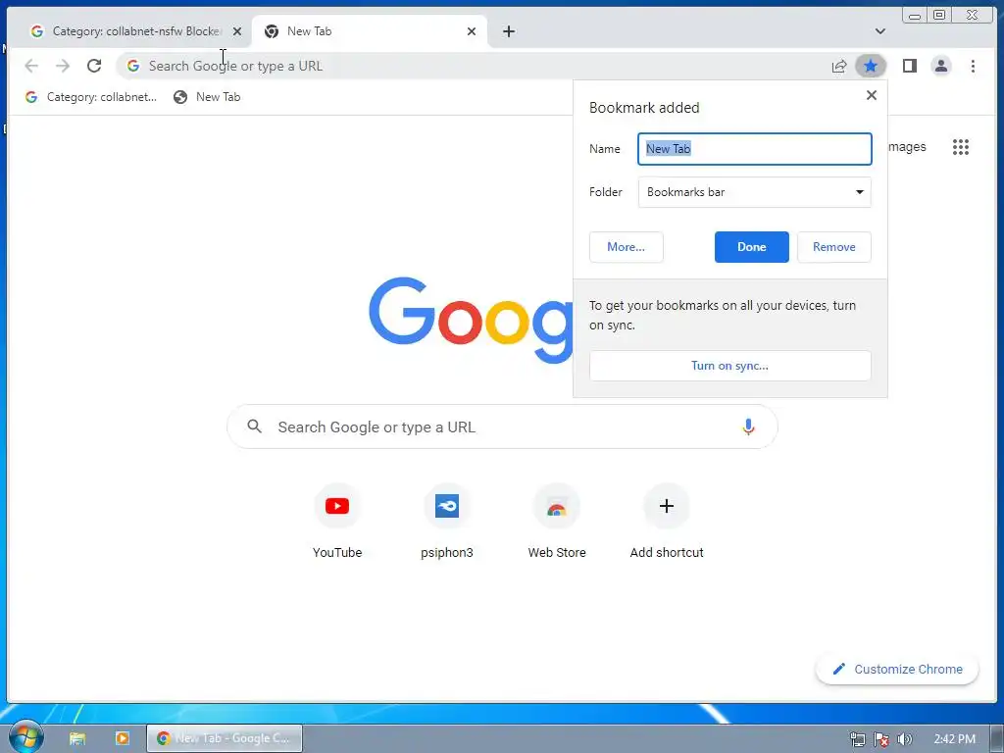Open Category: collabnet bookmark in bookmarks bar
Viewport: 1004px width, 753px height.
pos(91,97)
